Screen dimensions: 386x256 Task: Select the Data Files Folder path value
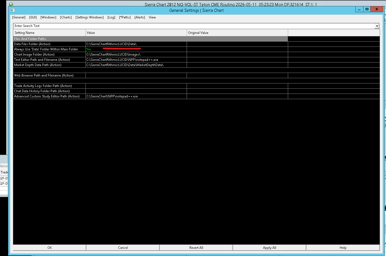pyautogui.click(x=111, y=44)
